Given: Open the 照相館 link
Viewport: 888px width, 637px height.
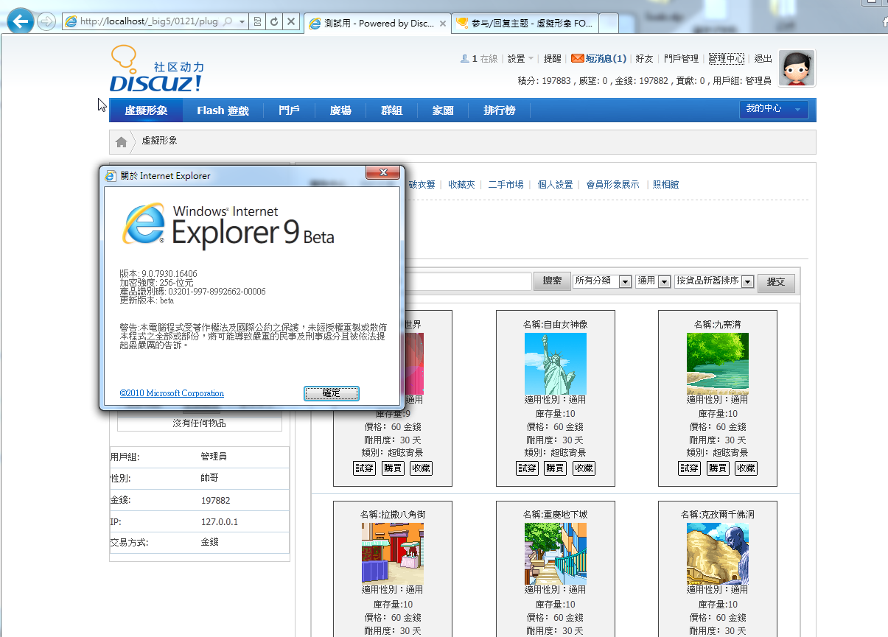Looking at the screenshot, I should point(666,185).
